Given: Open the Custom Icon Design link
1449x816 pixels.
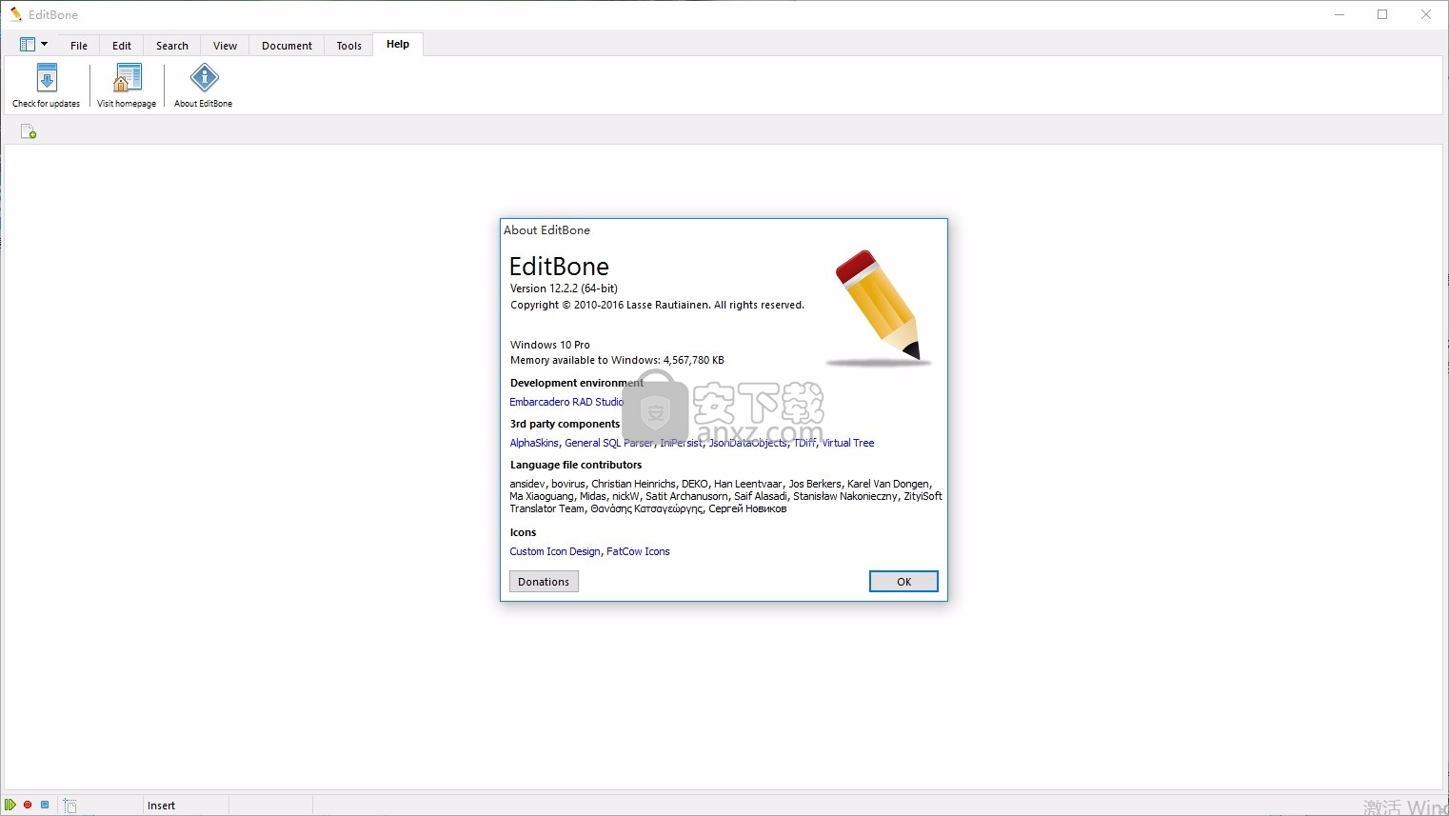Looking at the screenshot, I should tap(555, 551).
